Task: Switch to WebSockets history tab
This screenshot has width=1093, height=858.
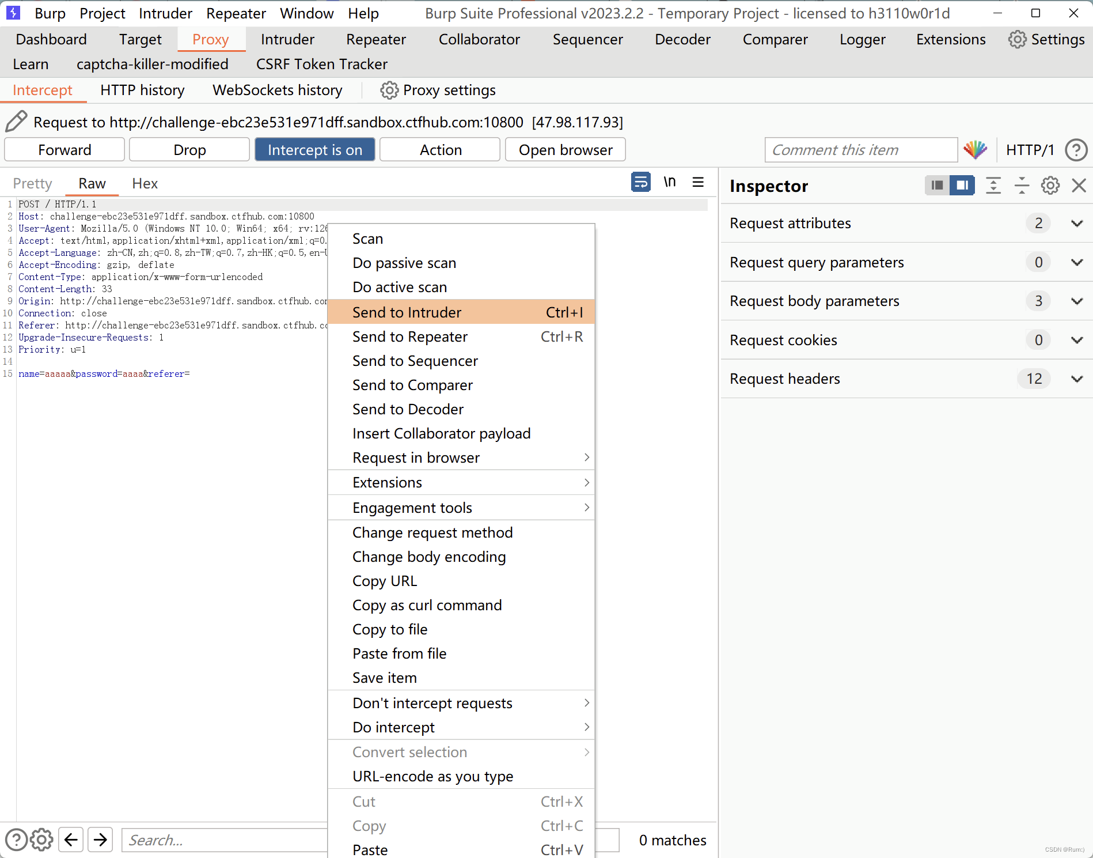Action: point(278,90)
